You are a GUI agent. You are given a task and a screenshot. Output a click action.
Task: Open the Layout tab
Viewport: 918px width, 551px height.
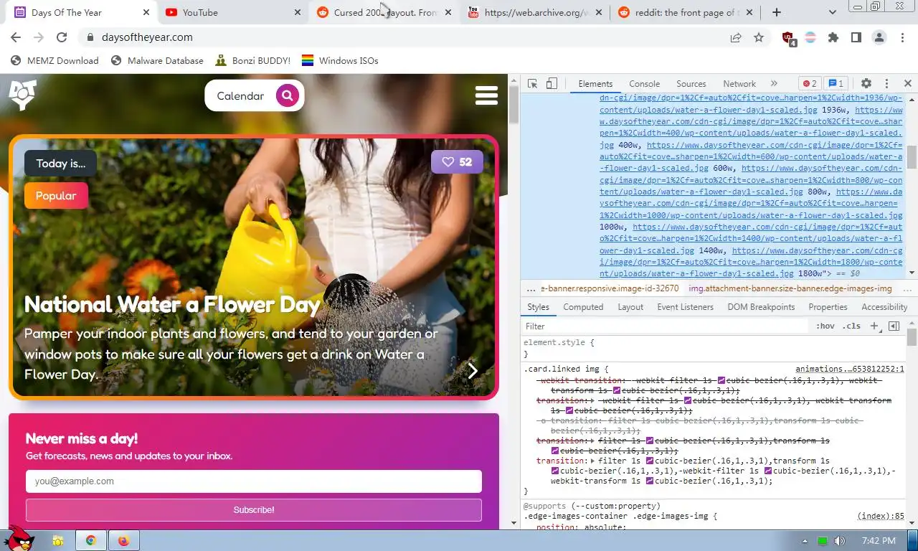630,307
